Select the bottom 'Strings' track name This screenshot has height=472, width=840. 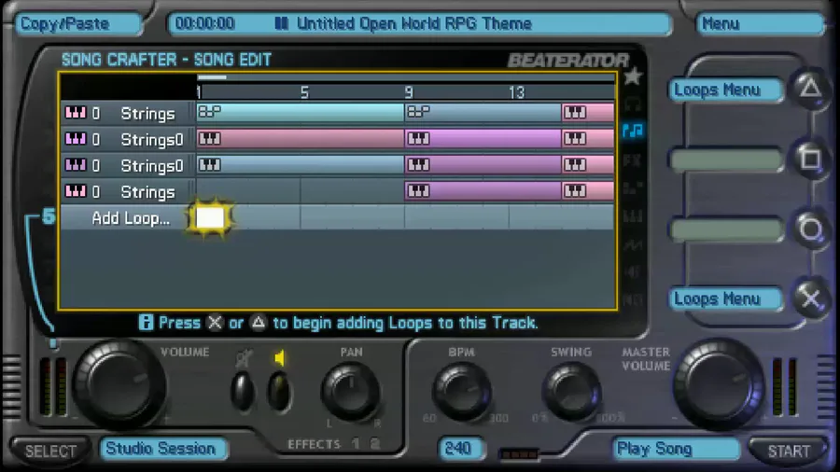(x=147, y=192)
